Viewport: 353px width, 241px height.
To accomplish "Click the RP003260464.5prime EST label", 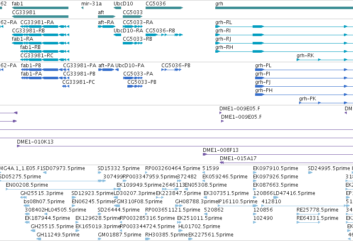I will [173, 168].
